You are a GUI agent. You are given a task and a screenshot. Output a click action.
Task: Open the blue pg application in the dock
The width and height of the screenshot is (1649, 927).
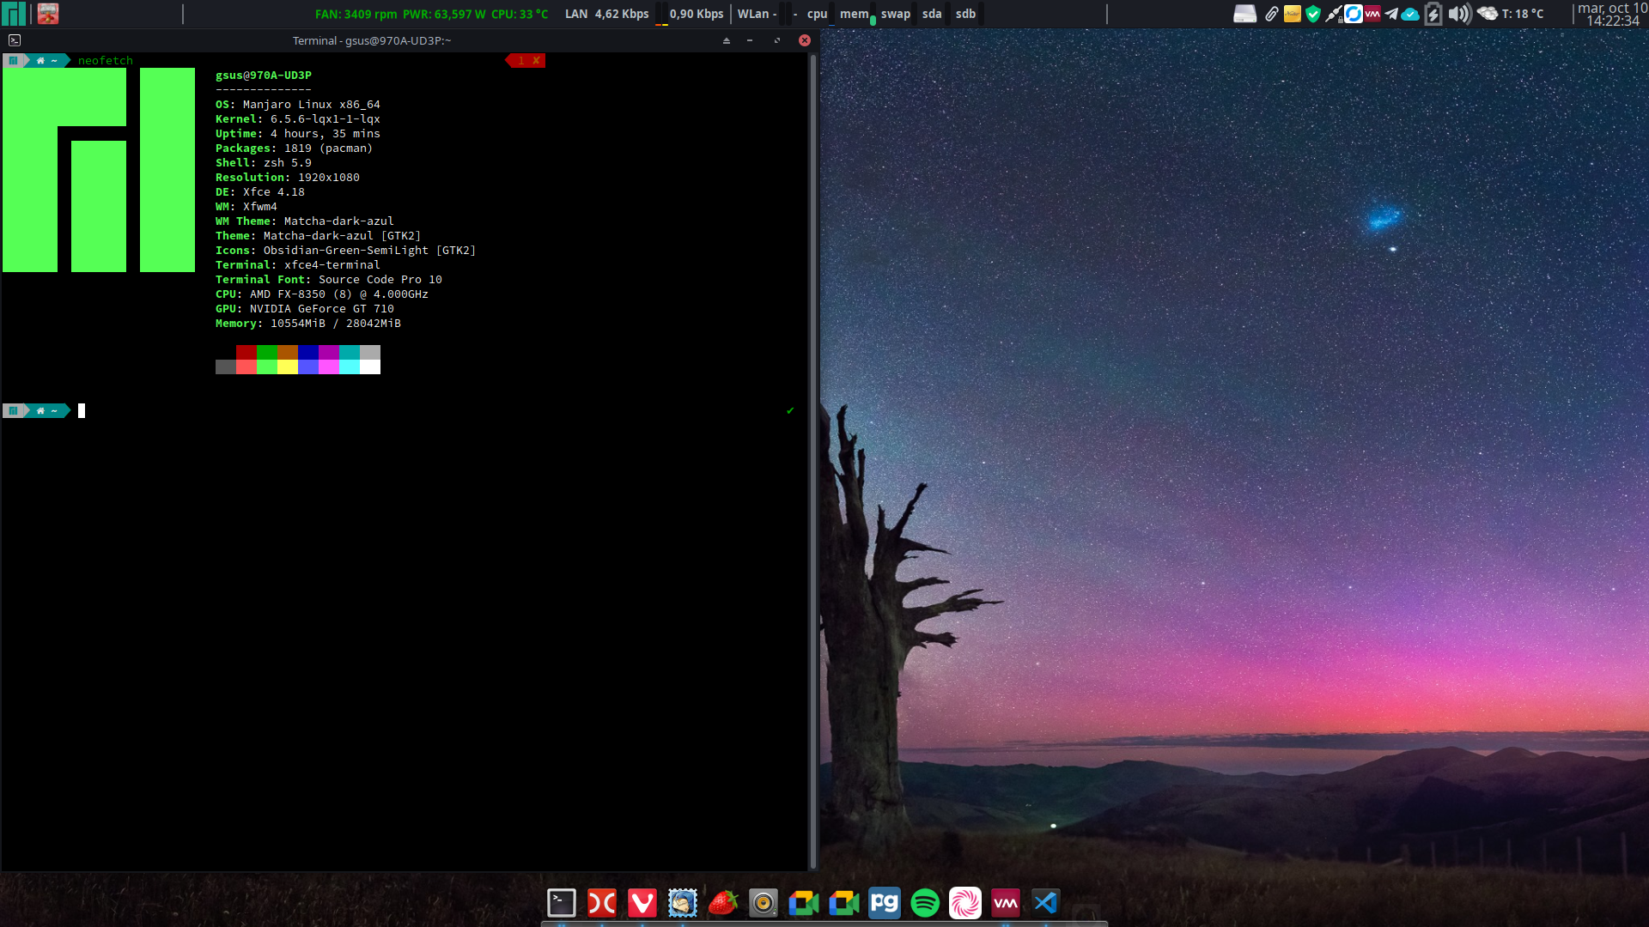tap(885, 903)
